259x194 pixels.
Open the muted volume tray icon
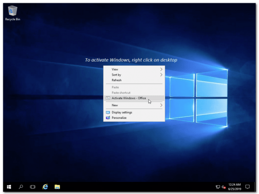(224, 187)
